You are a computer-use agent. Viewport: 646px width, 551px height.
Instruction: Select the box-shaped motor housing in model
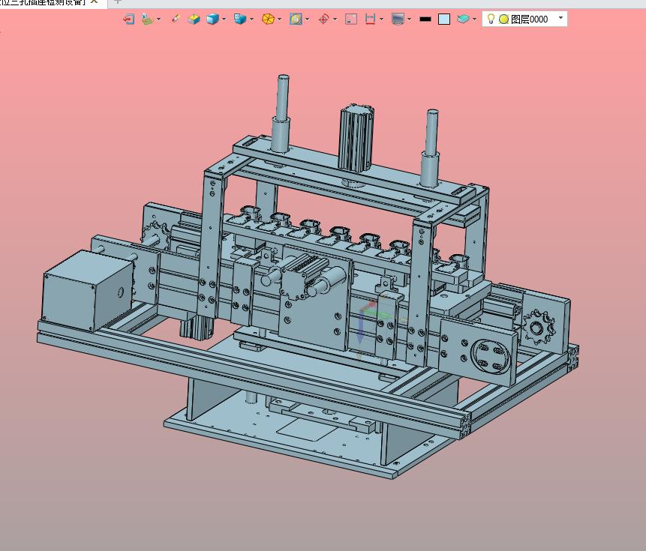tap(87, 290)
